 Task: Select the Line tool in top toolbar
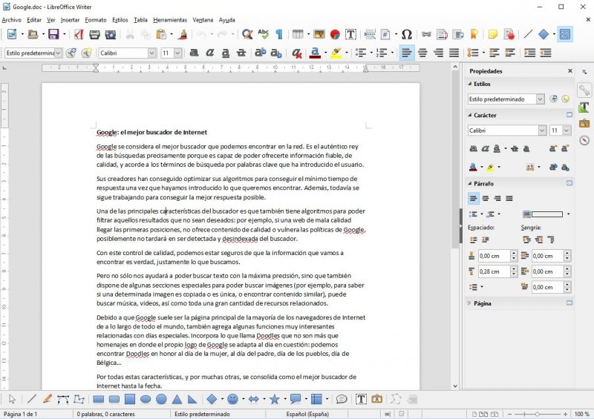coord(528,34)
